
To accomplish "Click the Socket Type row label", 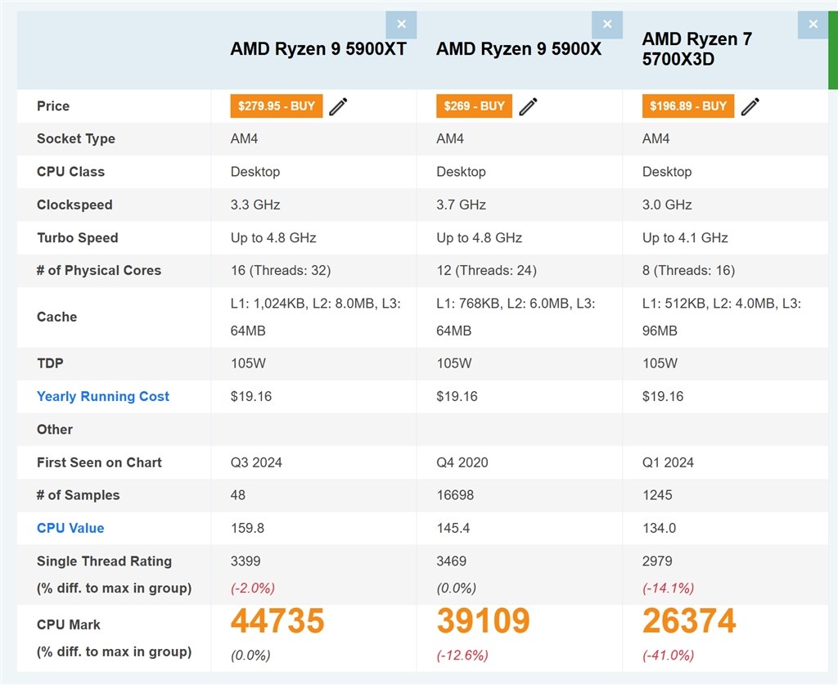I will 75,139.
